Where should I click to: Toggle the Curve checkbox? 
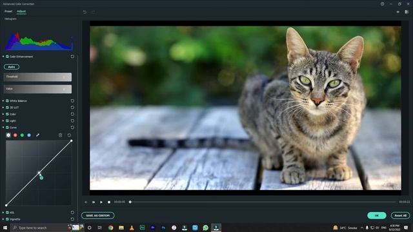click(x=7, y=128)
